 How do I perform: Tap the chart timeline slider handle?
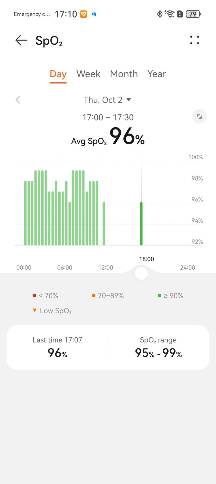pyautogui.click(x=141, y=273)
